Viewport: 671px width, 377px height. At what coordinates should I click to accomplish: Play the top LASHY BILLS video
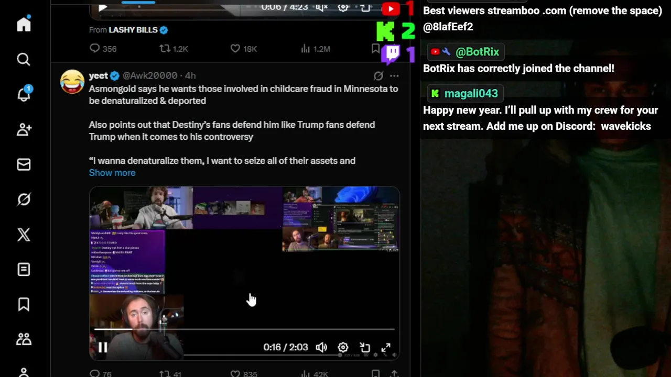coord(103,7)
